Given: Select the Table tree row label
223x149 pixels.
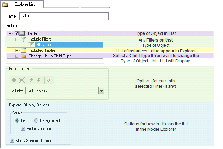Looking at the screenshot, I should point(32,33).
